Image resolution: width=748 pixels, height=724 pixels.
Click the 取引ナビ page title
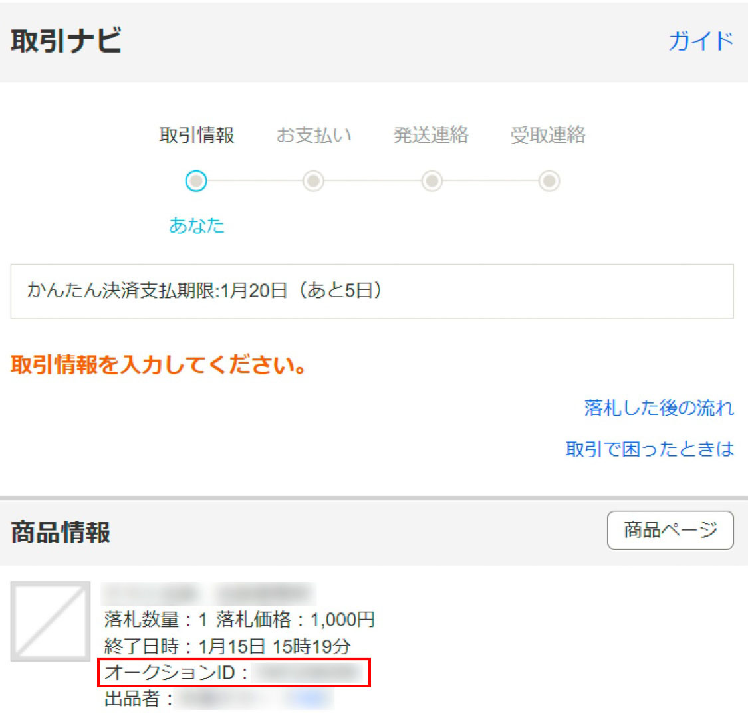[x=66, y=41]
